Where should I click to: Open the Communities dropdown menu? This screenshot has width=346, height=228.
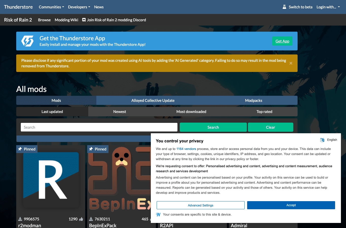click(51, 7)
